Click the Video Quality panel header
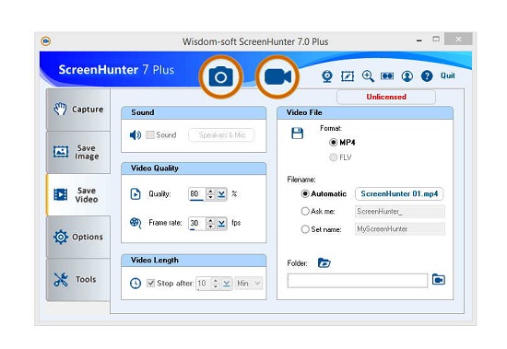 194,169
